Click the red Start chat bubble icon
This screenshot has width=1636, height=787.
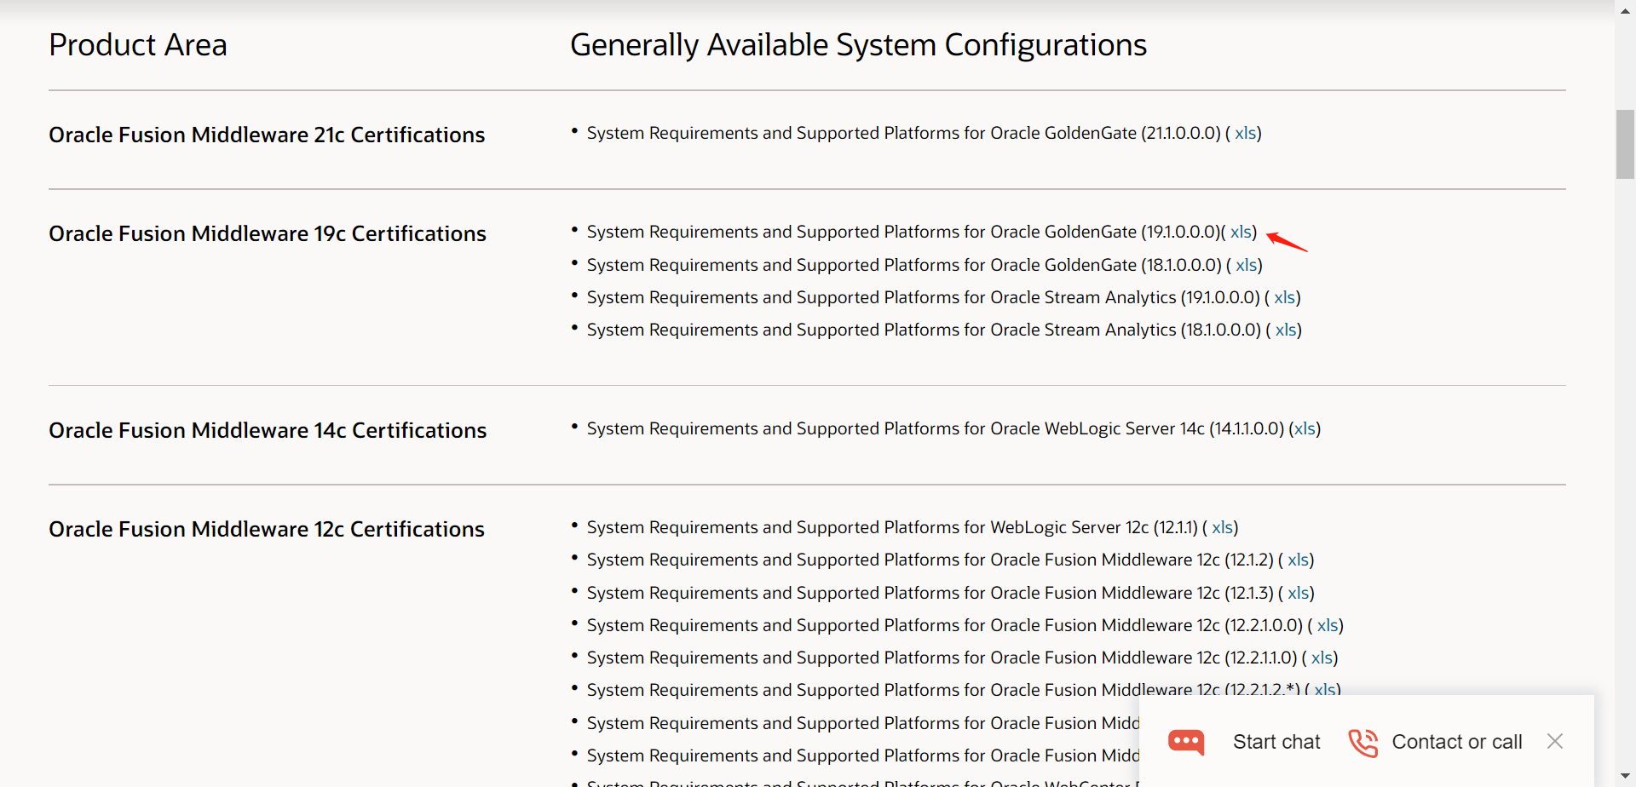pos(1186,742)
